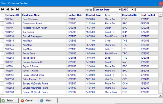Image resolution: width=163 pixels, height=104 pixels.
Task: Jump to last record arrow
Action: click(x=17, y=9)
